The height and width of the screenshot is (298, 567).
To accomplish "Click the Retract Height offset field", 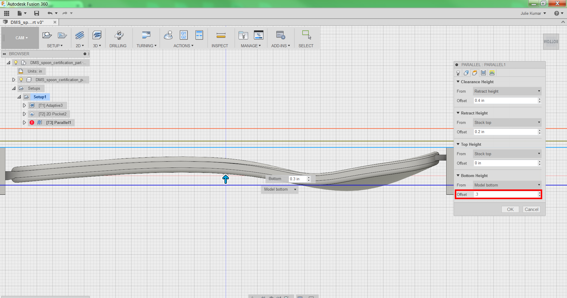I will pos(506,132).
